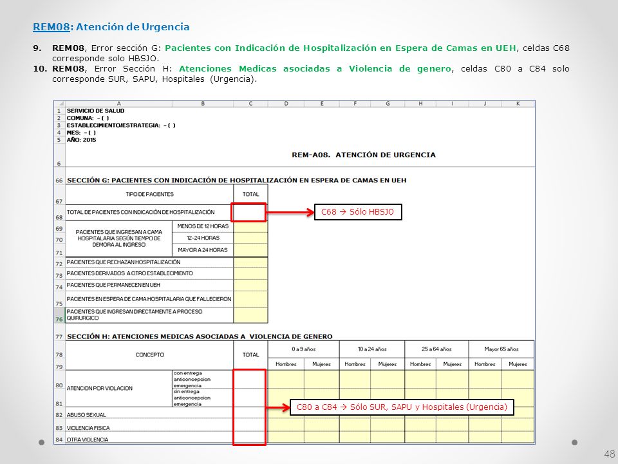Screen dimensions: 618x464
Task: Select column C header
Action: [x=250, y=104]
